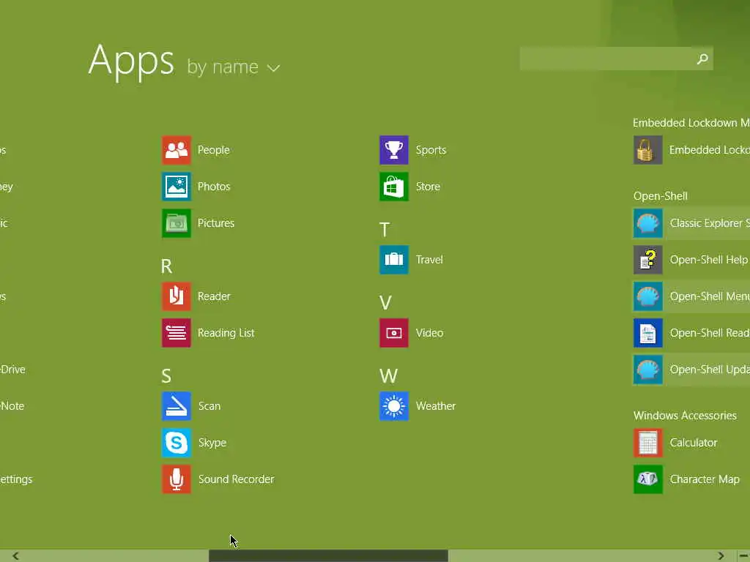Launch the Store shopping bag icon
This screenshot has width=750, height=562.
394,187
